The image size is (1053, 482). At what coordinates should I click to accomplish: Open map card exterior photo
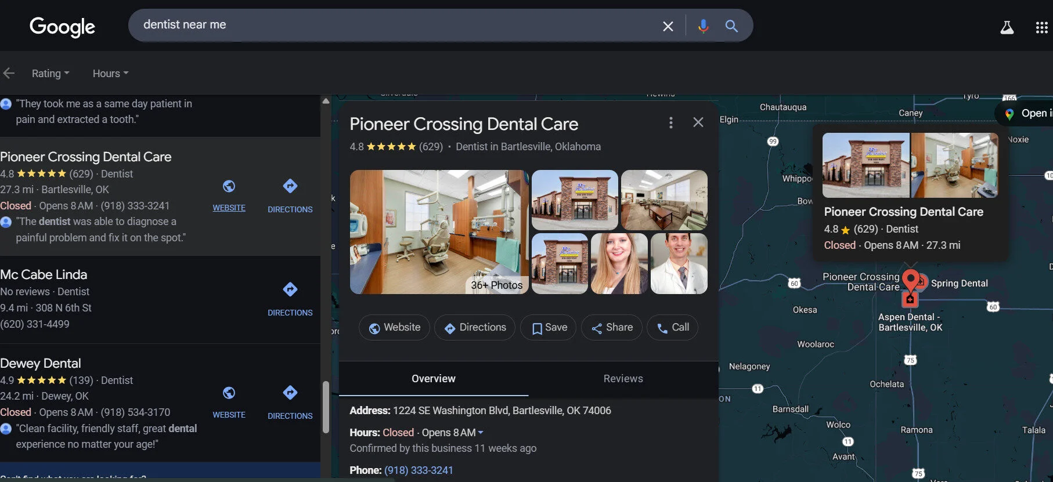866,165
